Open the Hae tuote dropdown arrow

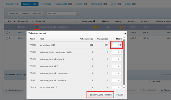coord(77,14)
